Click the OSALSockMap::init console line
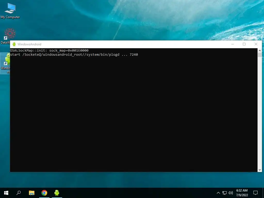 (x=49, y=50)
